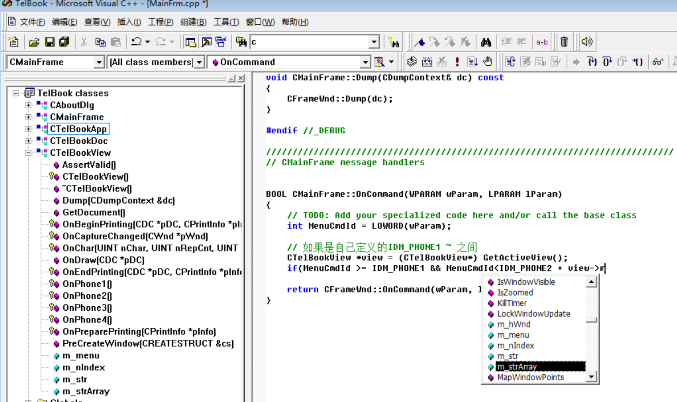Image resolution: width=677 pixels, height=402 pixels.
Task: Open the Undo history dropdown arrow
Action: [148, 42]
